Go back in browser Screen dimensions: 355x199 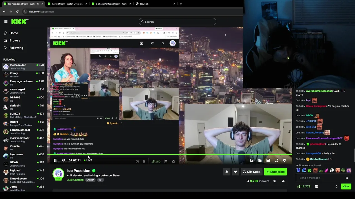pyautogui.click(x=4, y=12)
